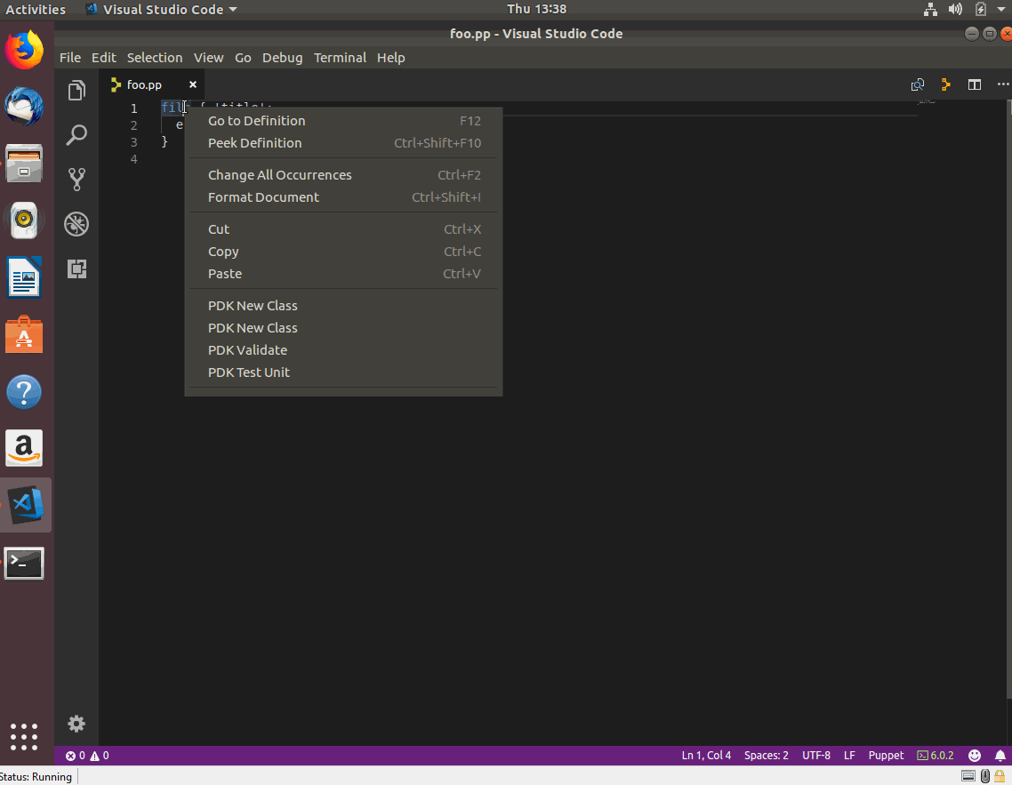Viewport: 1012px width, 785px height.
Task: Open the Search view in activity bar
Action: [76, 135]
